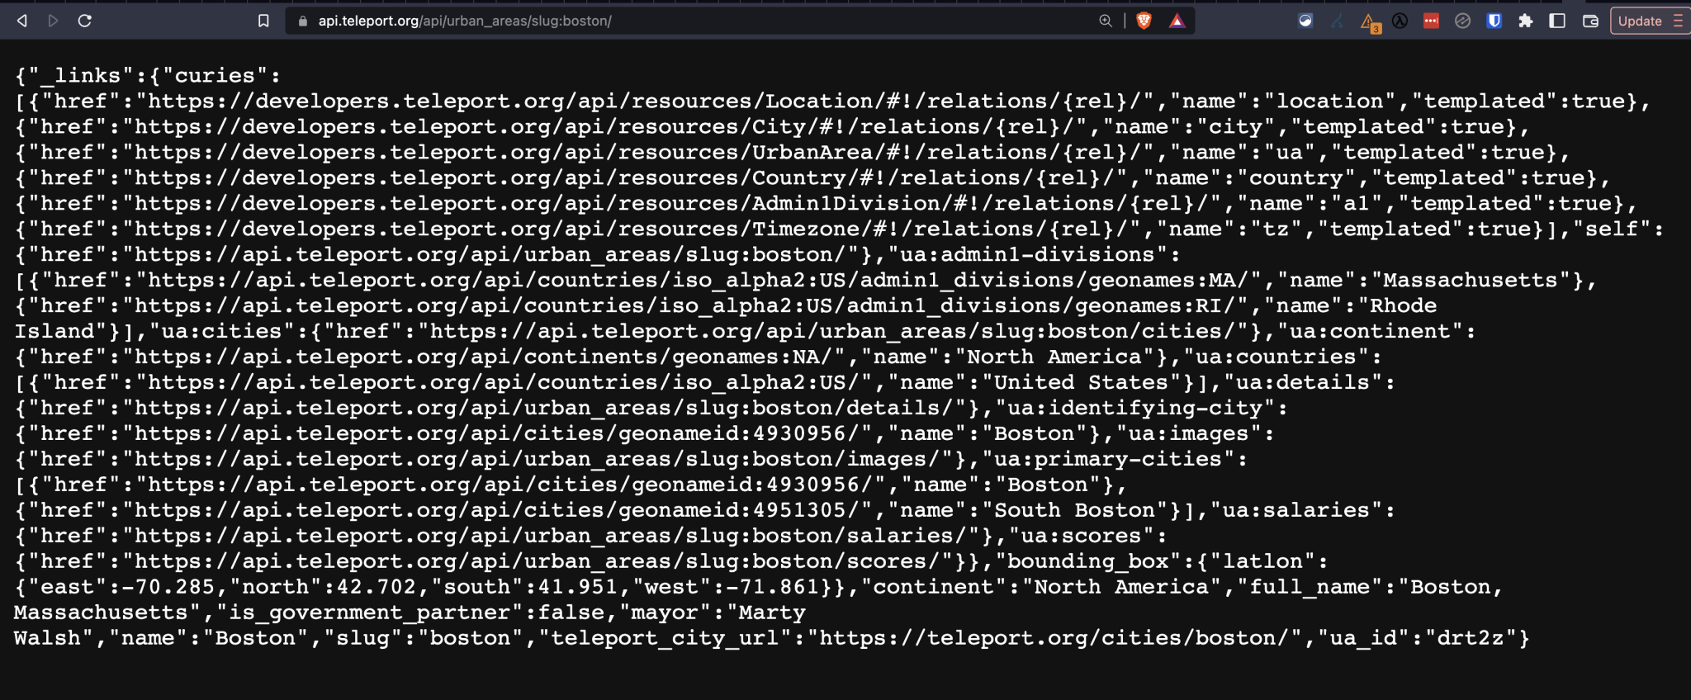This screenshot has width=1691, height=700.
Task: Reload the current page
Action: pos(84,21)
